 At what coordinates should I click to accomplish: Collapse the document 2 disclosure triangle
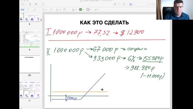click(x=21, y=14)
